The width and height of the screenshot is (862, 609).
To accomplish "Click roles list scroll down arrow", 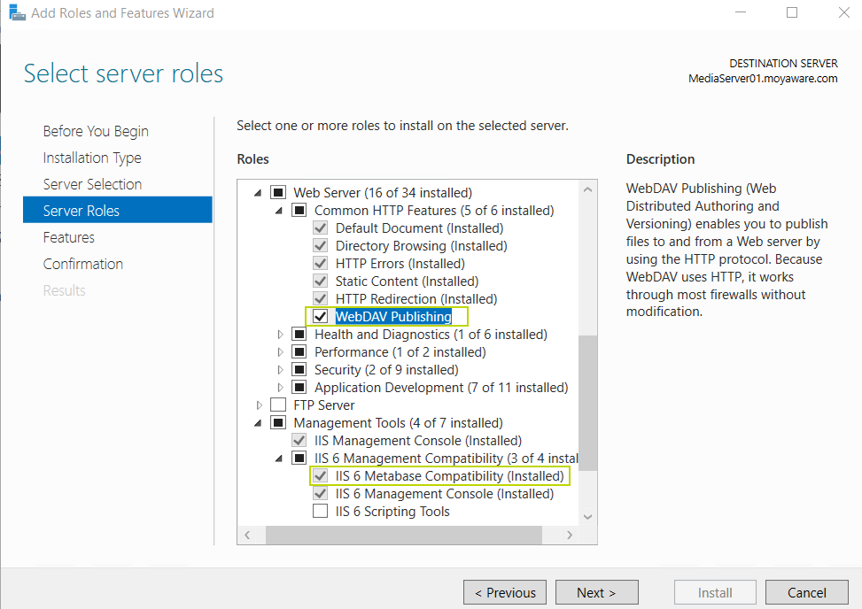I will [x=587, y=517].
